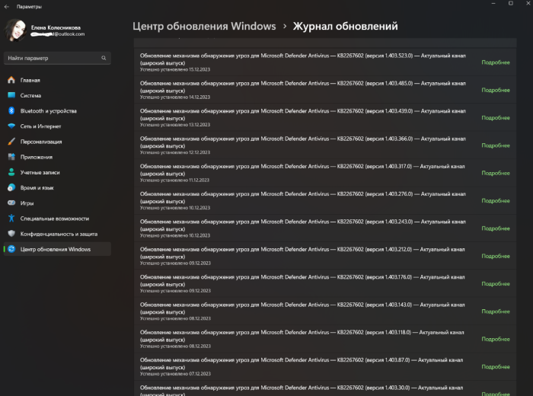Go to Главная in sidebar

tap(57, 80)
